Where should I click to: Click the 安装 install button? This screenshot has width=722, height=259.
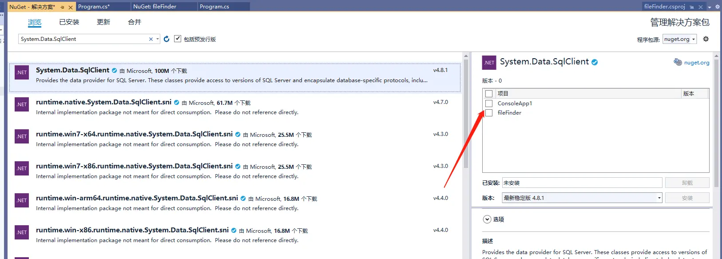(687, 198)
